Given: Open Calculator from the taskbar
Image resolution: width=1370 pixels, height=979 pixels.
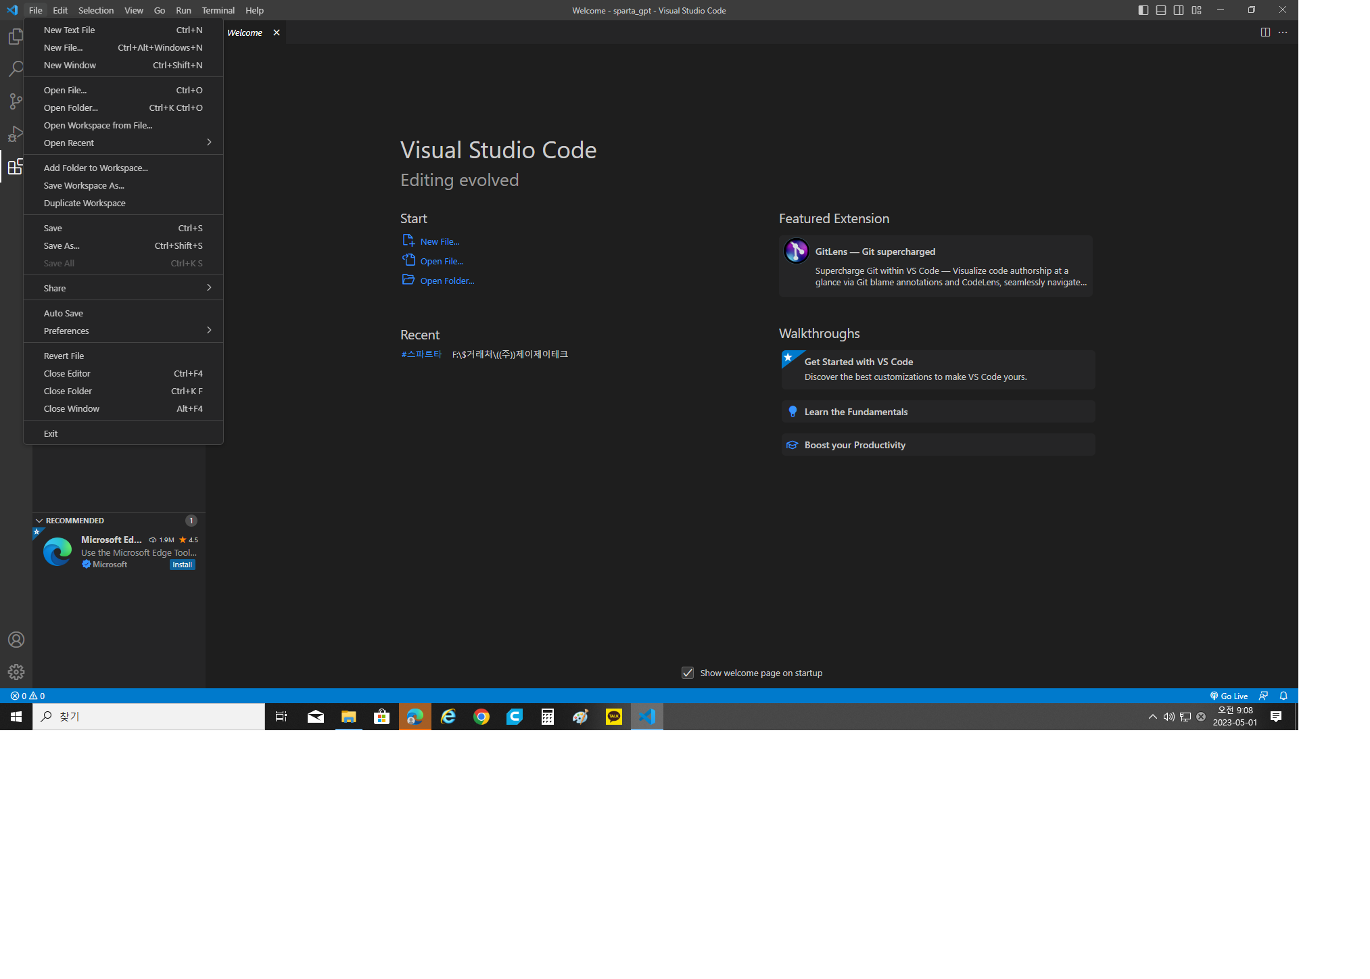Looking at the screenshot, I should point(548,717).
